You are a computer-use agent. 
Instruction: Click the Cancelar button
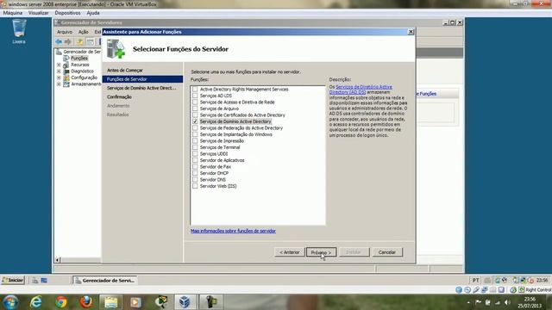(387, 252)
